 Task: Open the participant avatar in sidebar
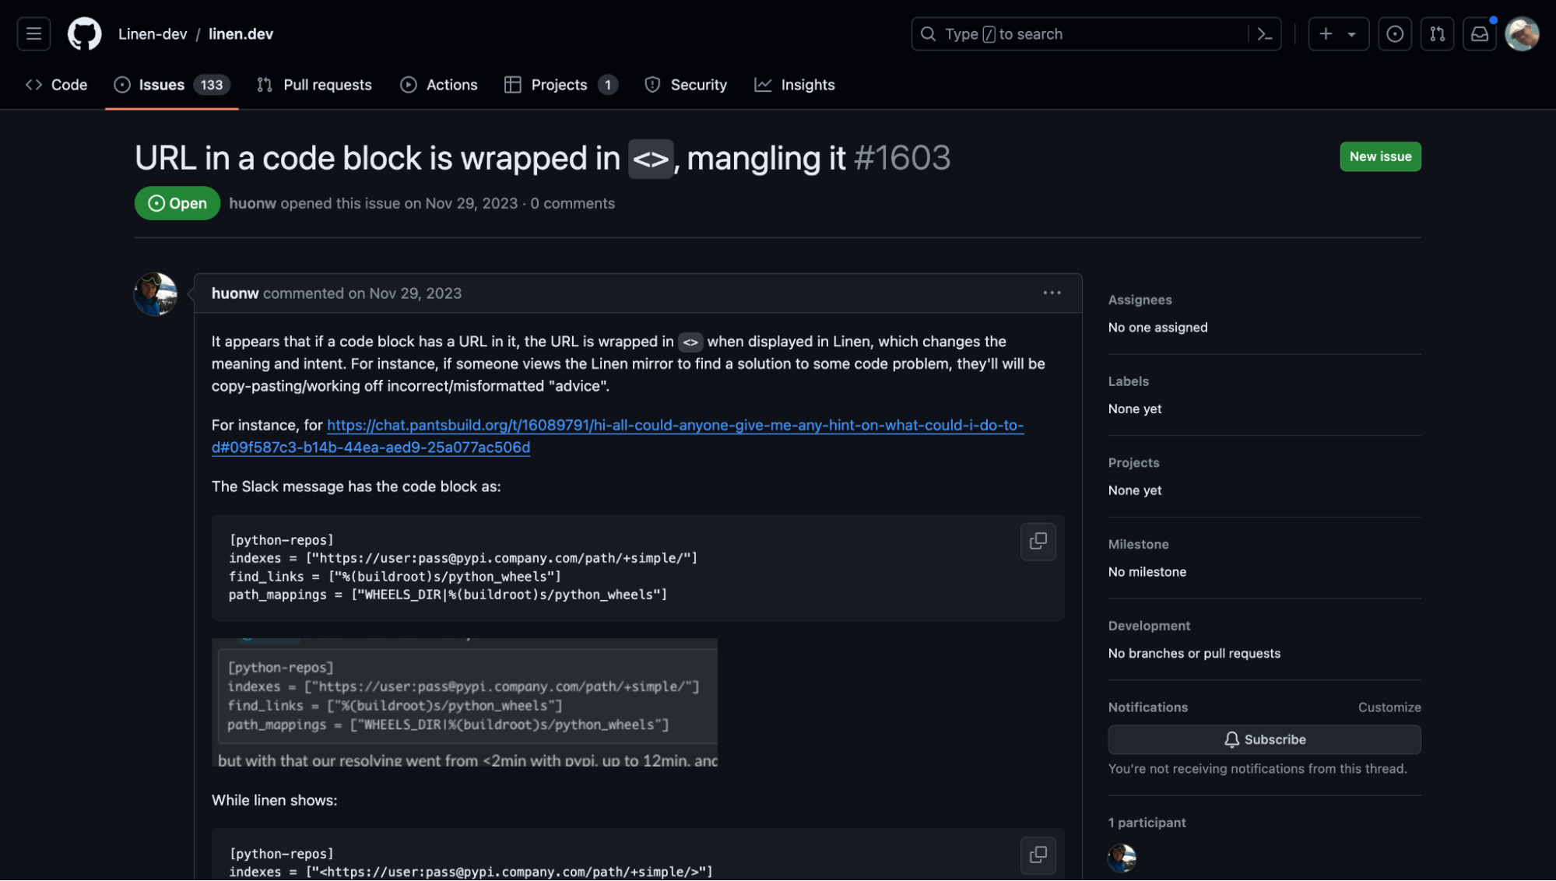pos(1122,858)
